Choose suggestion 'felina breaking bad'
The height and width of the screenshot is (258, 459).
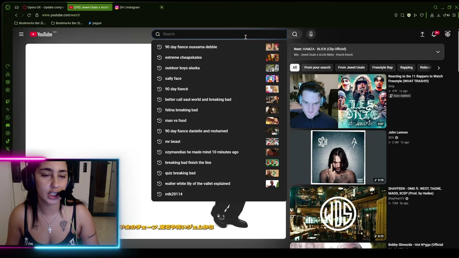click(x=219, y=110)
